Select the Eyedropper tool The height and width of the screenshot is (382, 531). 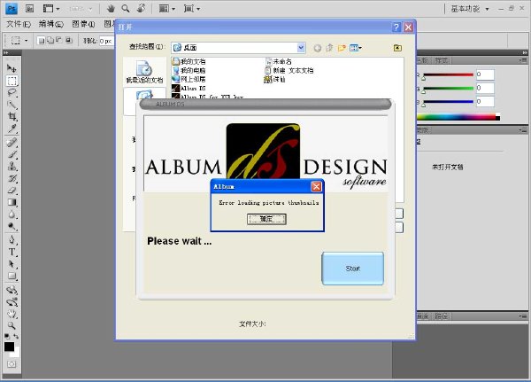point(12,129)
